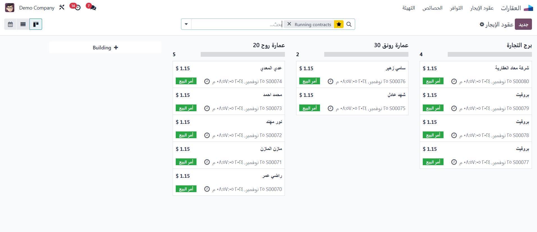Open the عقود الإيجار top menu

point(482,8)
